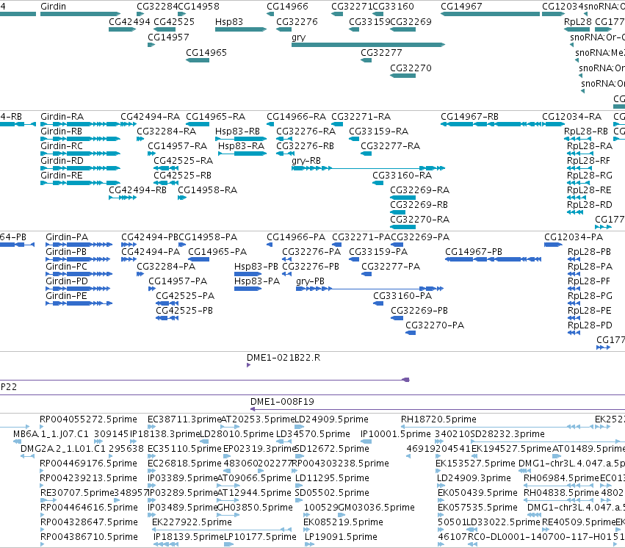Click BAC clone DME1-008F19

[437, 409]
